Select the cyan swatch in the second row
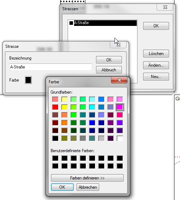 click(92, 107)
